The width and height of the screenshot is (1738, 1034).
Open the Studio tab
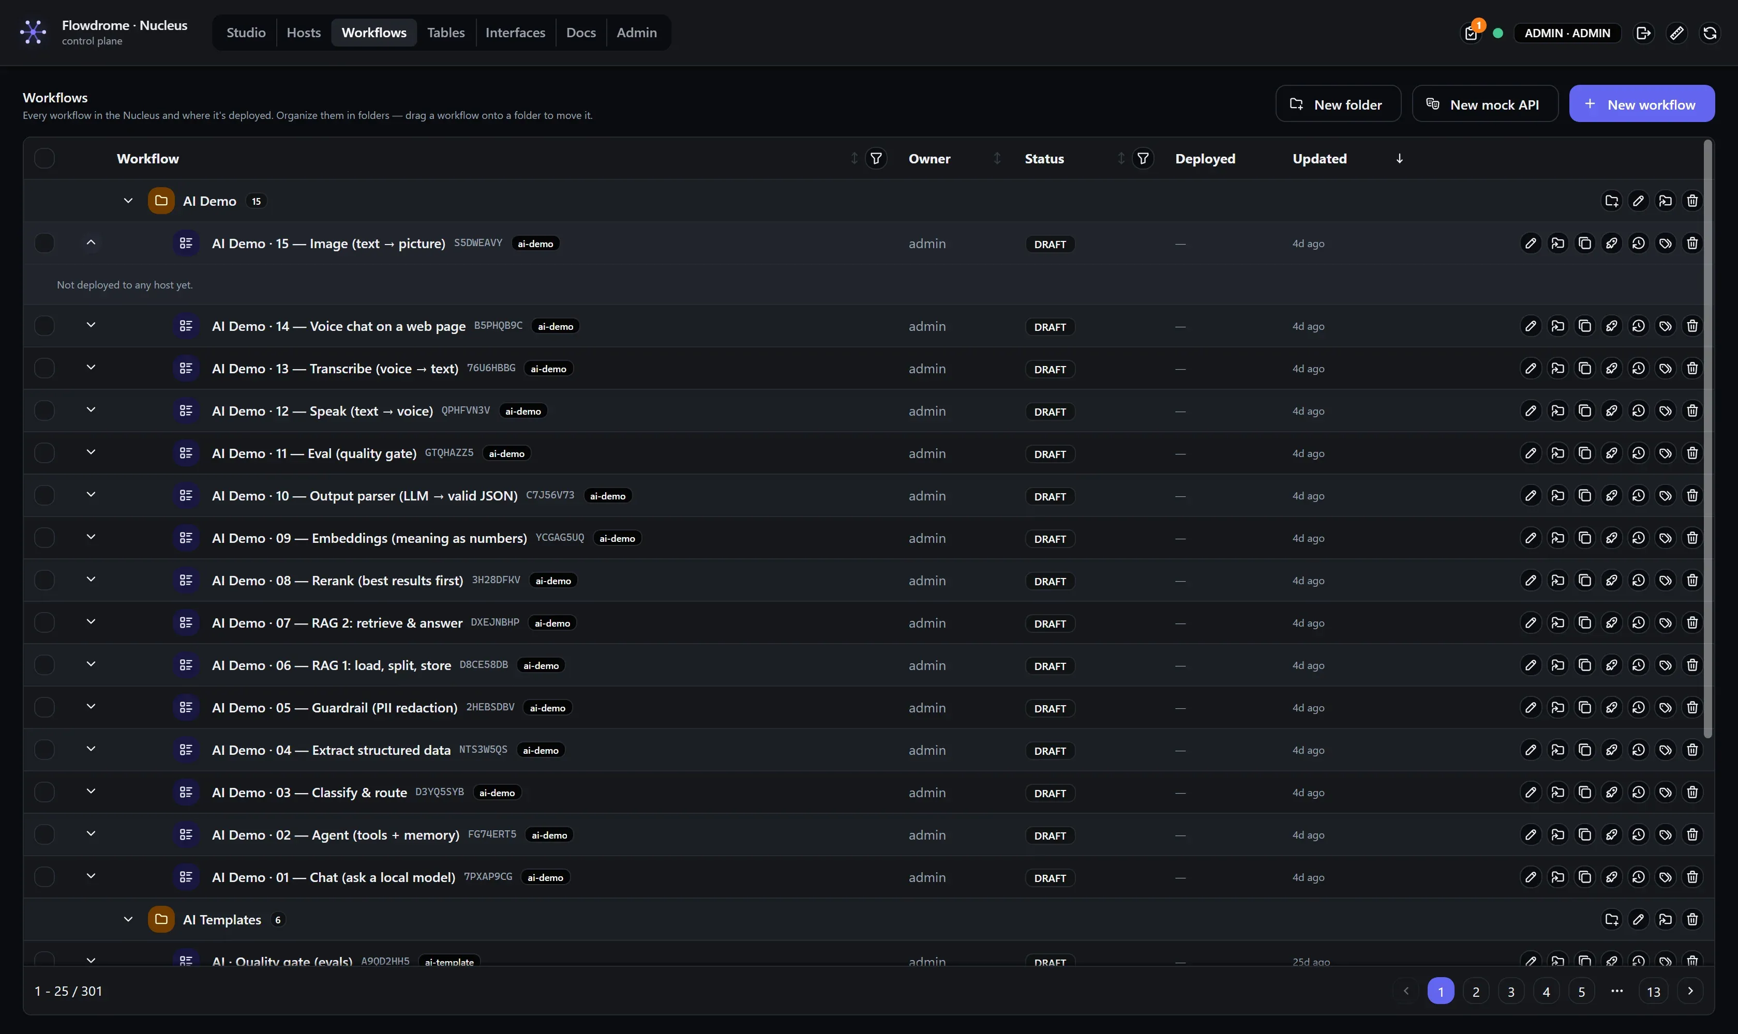[246, 32]
